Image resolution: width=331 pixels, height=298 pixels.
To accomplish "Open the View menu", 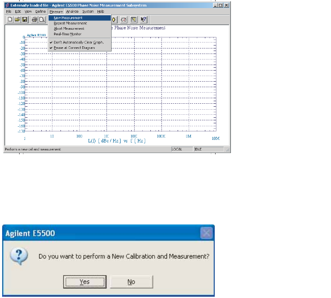I will [28, 11].
